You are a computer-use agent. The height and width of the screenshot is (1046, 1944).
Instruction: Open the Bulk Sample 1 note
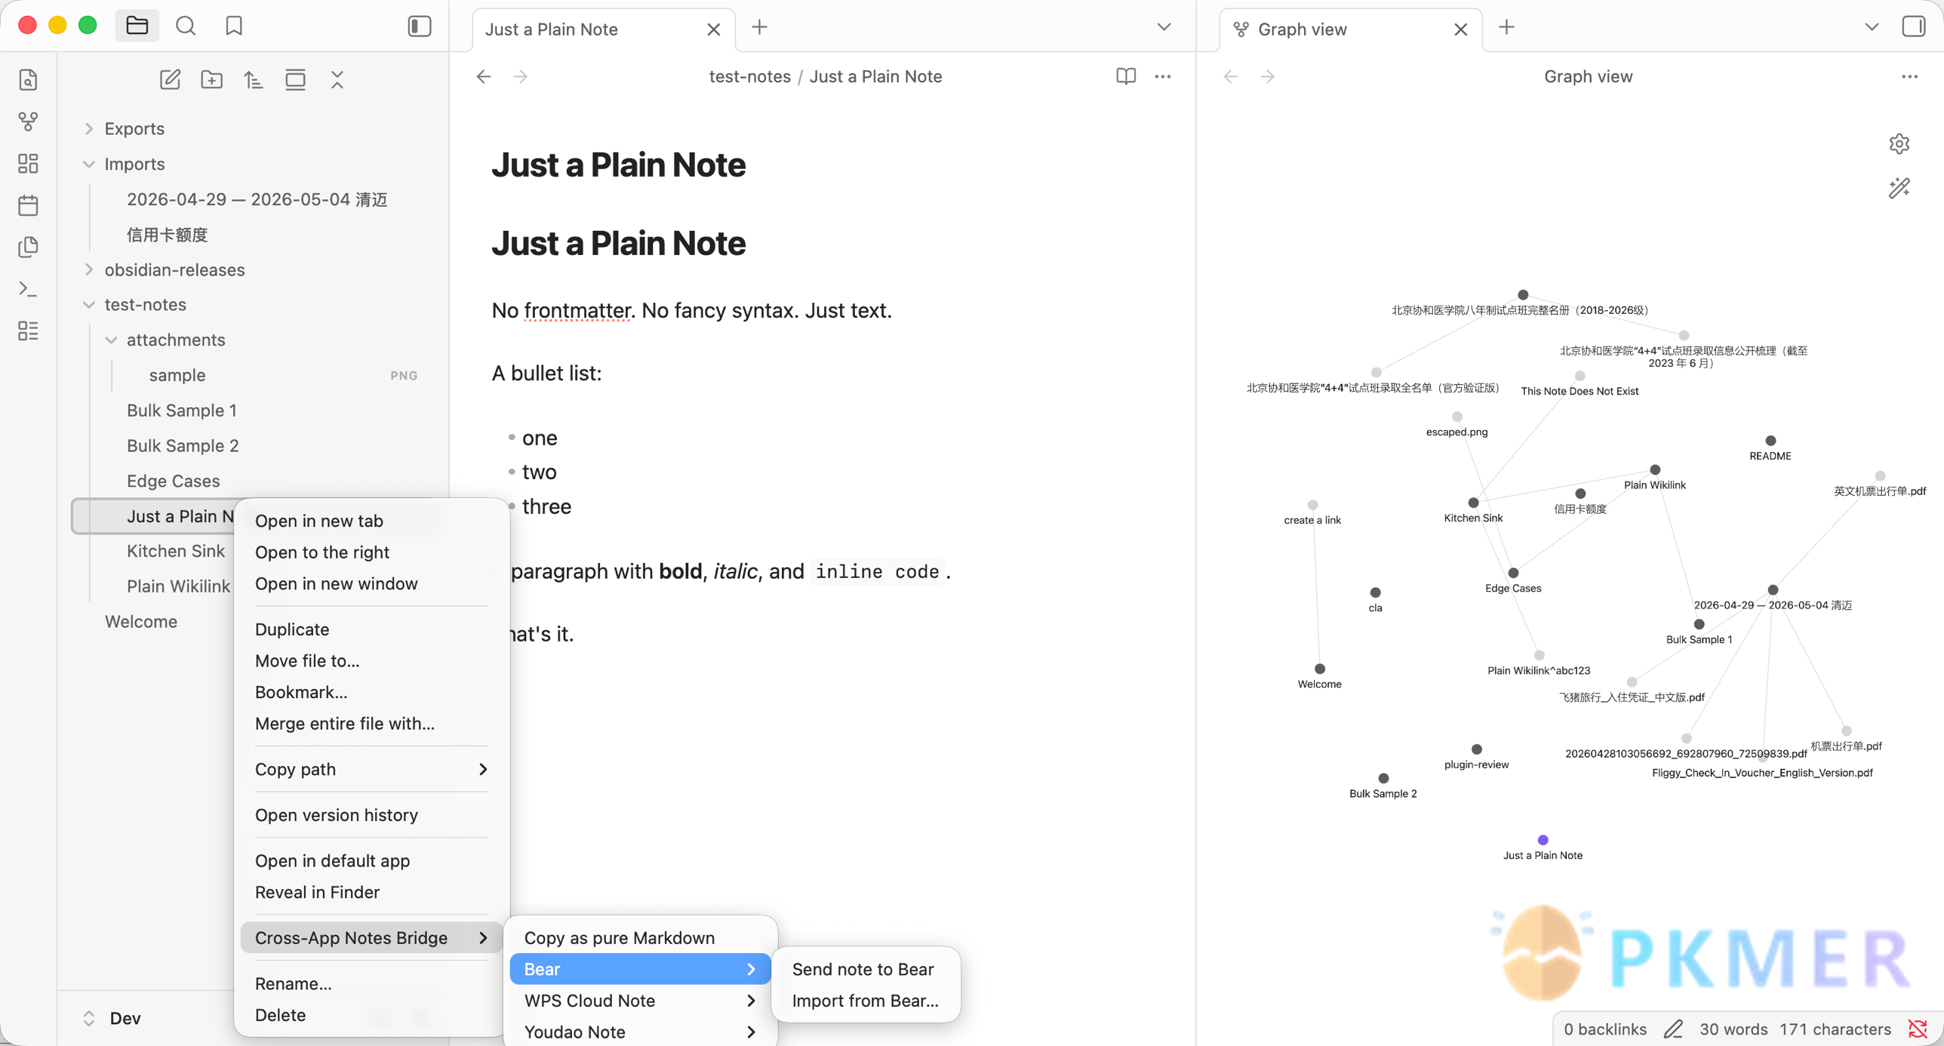click(x=182, y=411)
